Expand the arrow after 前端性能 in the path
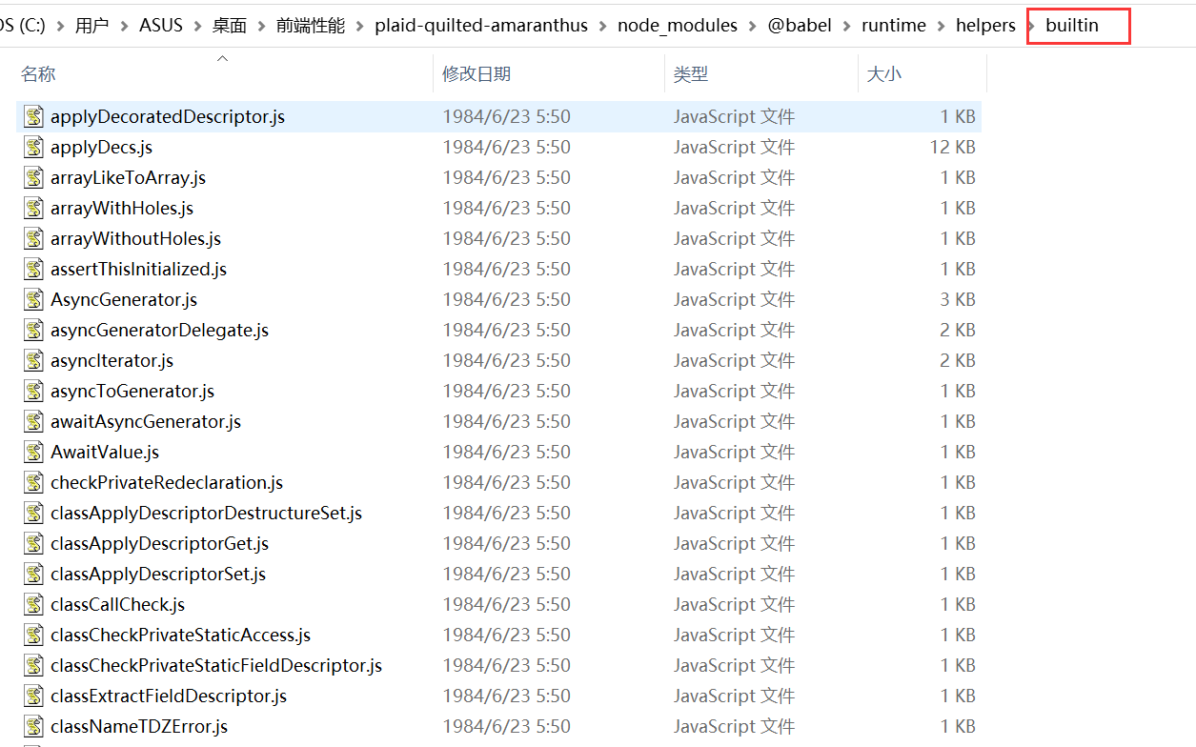Viewport: 1196px width, 747px height. click(x=361, y=26)
